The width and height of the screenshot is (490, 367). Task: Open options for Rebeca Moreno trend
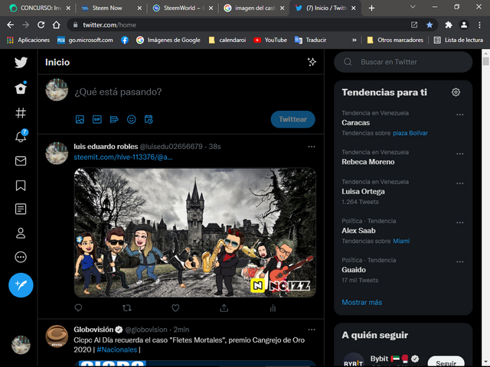[459, 154]
